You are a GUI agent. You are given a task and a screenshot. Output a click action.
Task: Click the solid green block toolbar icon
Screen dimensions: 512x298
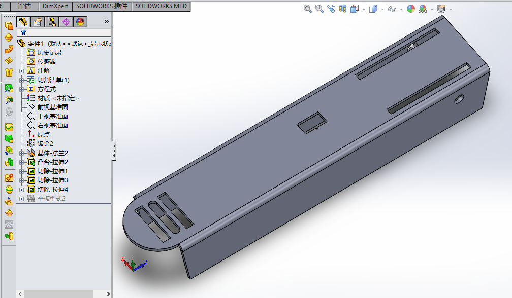coord(9,139)
